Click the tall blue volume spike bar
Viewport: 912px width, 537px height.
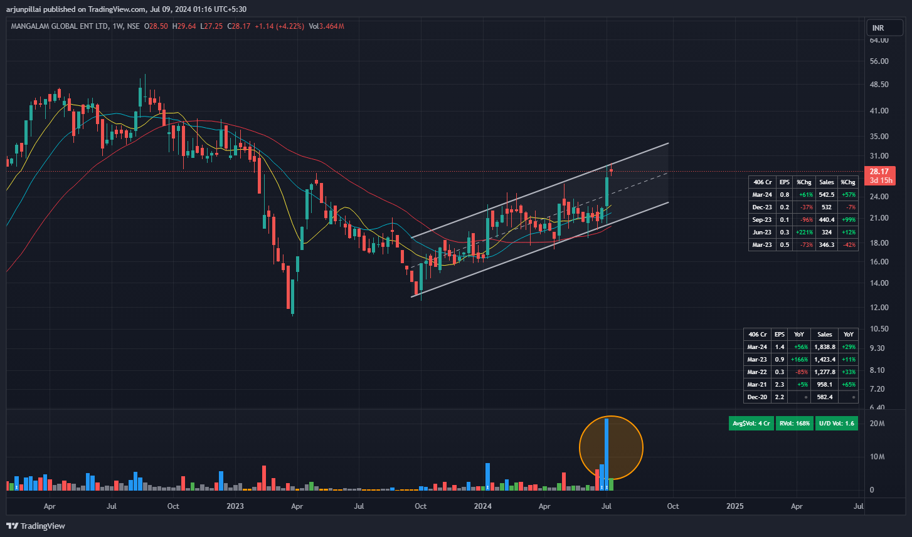click(x=607, y=454)
